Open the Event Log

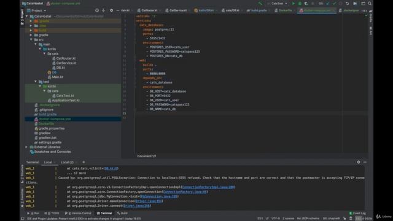tap(357, 213)
